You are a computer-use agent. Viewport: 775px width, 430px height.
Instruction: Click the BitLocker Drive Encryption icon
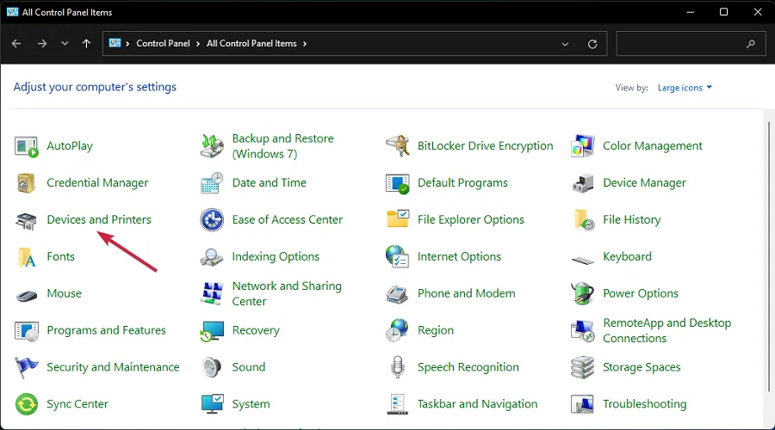[397, 146]
